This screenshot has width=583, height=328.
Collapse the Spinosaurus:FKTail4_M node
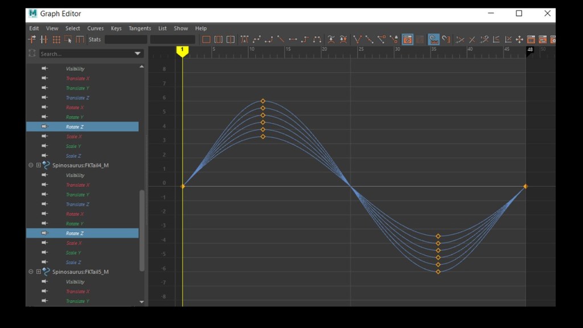point(31,165)
